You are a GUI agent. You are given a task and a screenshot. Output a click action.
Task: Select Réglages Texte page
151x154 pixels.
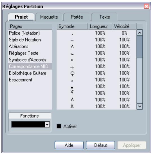coord(30,53)
